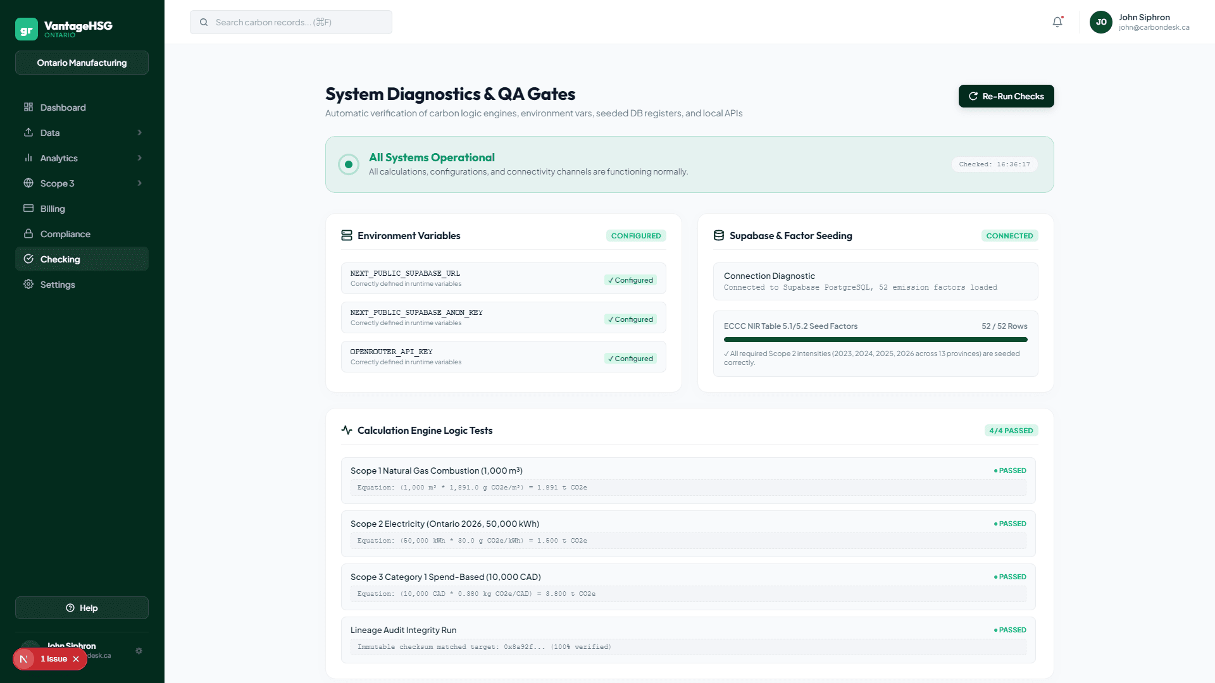
Task: Focus the Search carbon records field
Action: click(x=291, y=22)
